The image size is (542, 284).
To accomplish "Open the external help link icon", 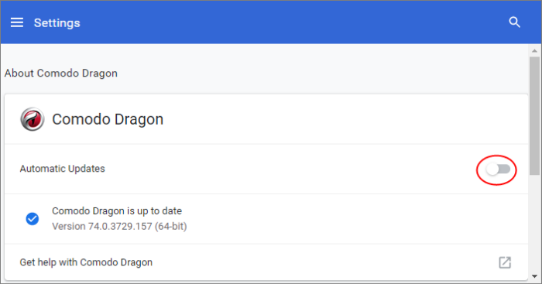I will tap(505, 262).
